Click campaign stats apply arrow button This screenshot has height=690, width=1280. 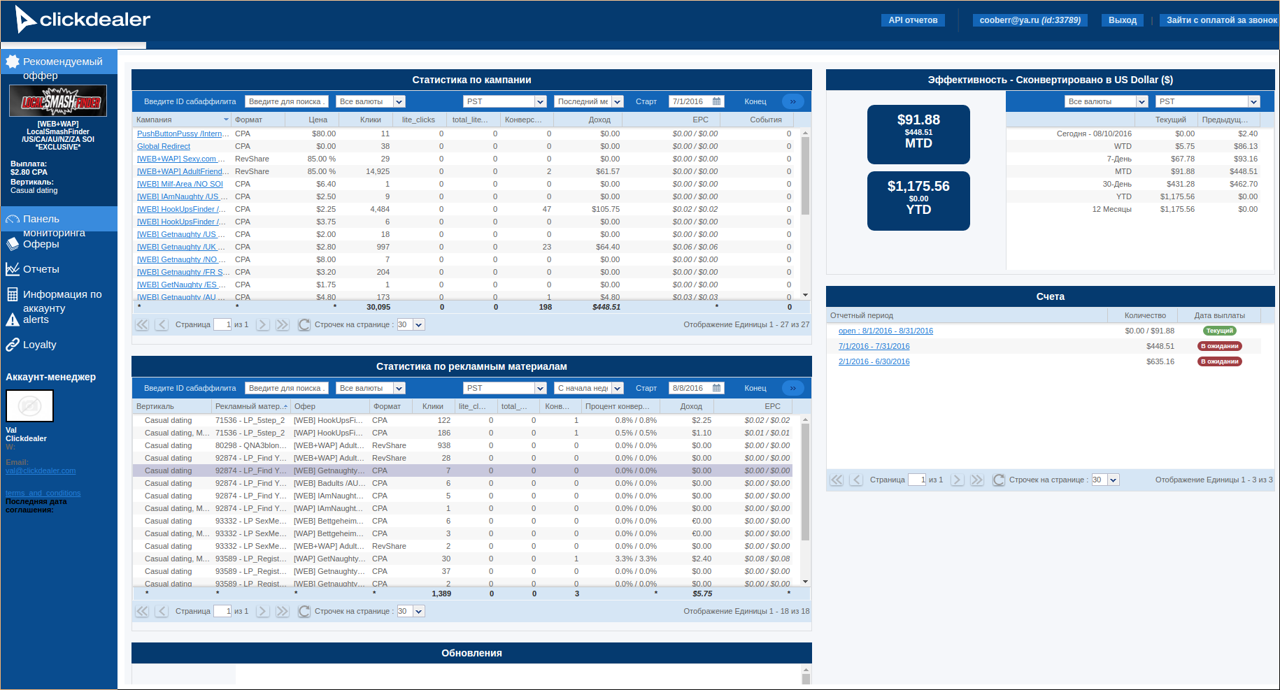pyautogui.click(x=792, y=101)
